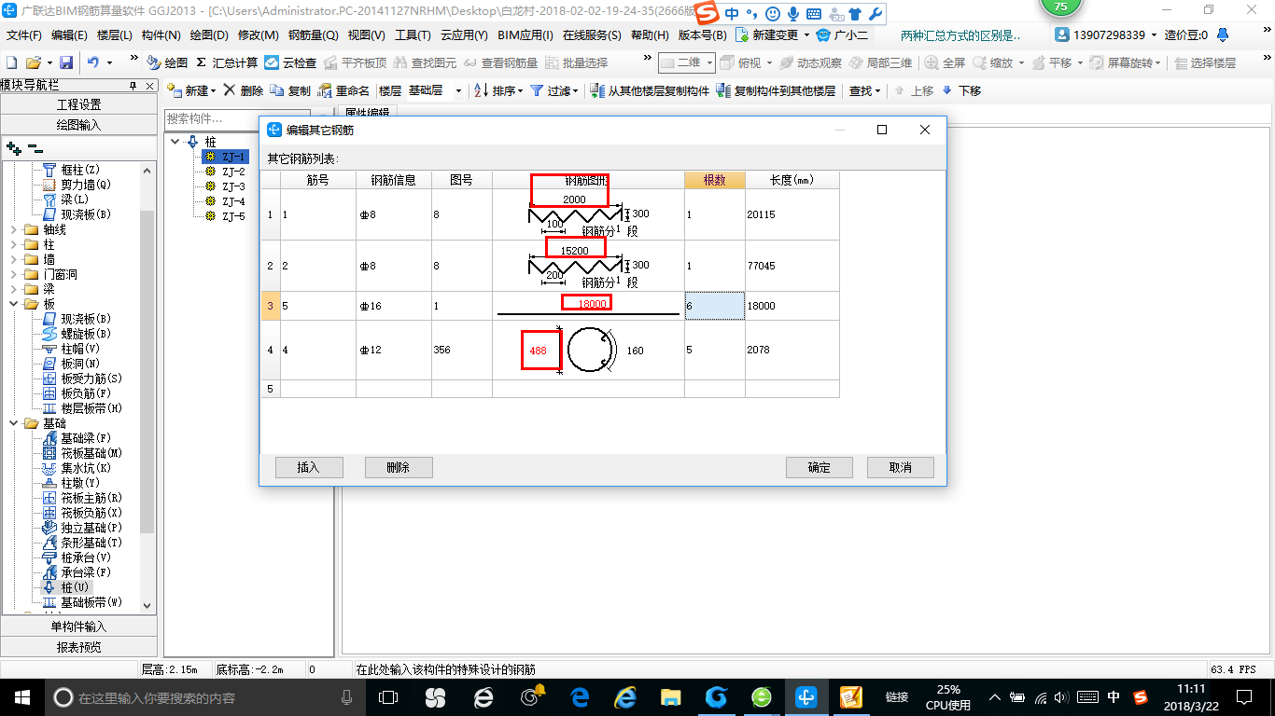
Task: Run 汇总计算 summary calculation
Action: pyautogui.click(x=227, y=62)
